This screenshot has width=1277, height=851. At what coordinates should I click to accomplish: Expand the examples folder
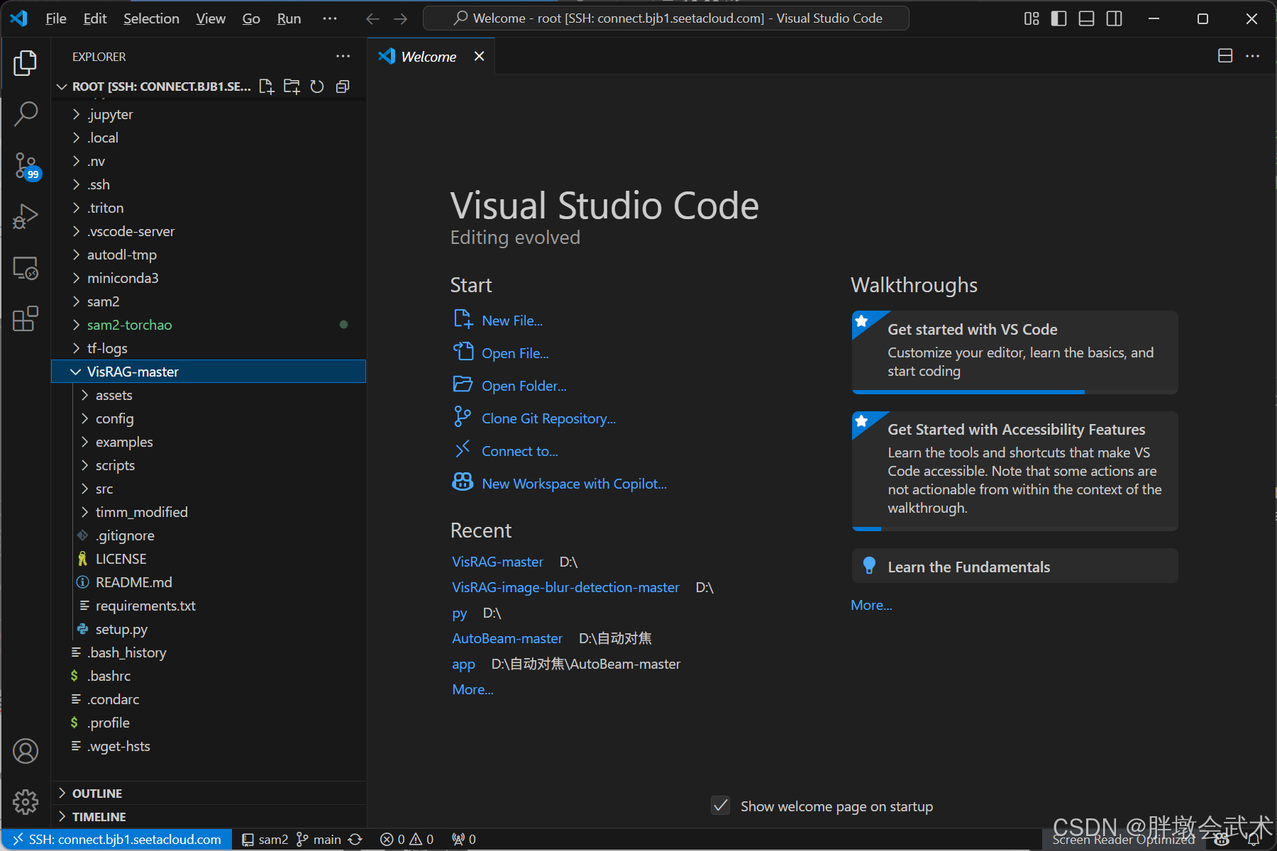pos(209,442)
